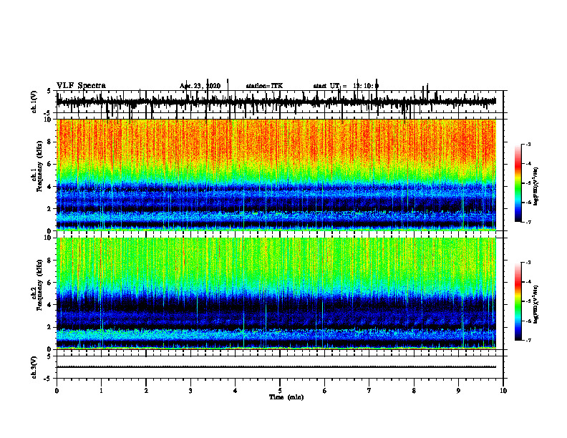
Task: Click the 'Time (min)' axis label
Action: coord(286,397)
